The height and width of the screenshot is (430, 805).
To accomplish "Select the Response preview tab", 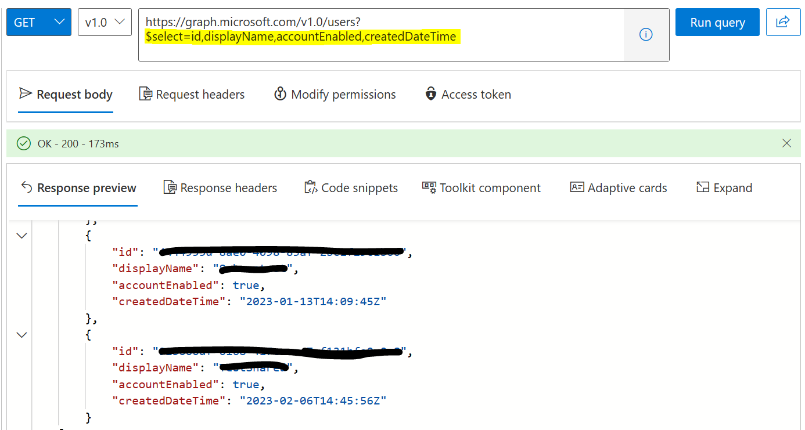I will click(78, 188).
